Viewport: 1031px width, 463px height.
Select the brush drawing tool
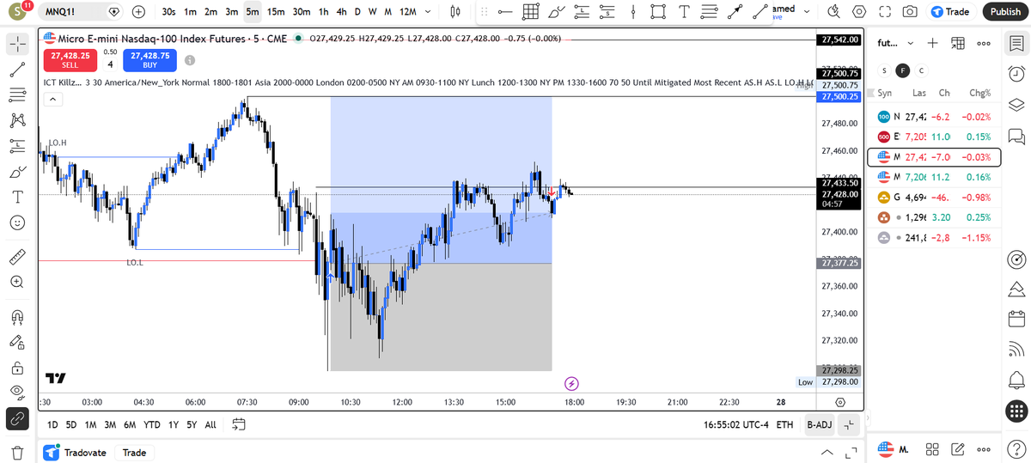17,172
